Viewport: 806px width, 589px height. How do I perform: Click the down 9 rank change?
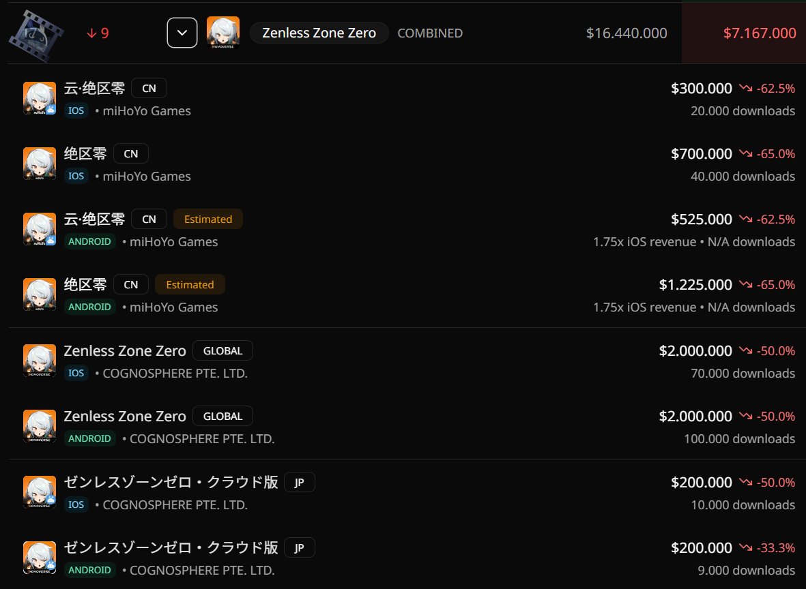pos(98,33)
